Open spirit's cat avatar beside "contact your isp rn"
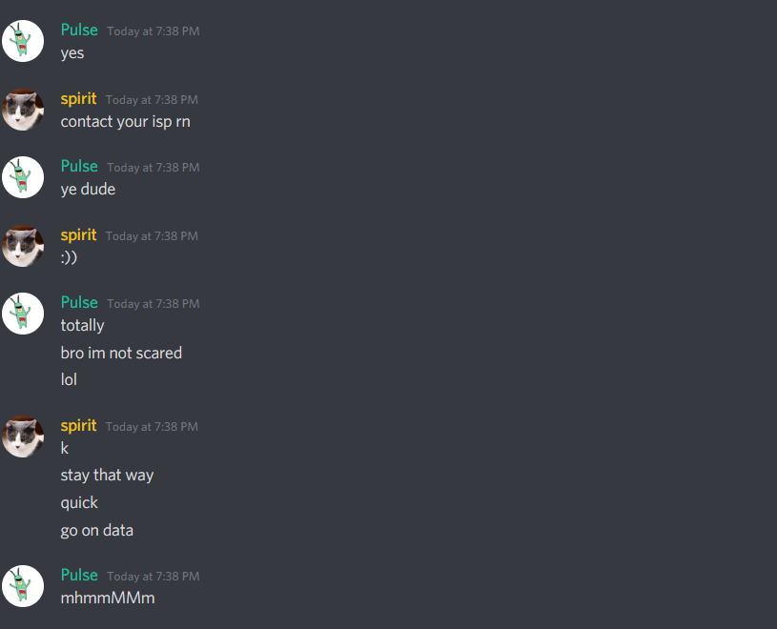Image resolution: width=777 pixels, height=629 pixels. pos(23,110)
